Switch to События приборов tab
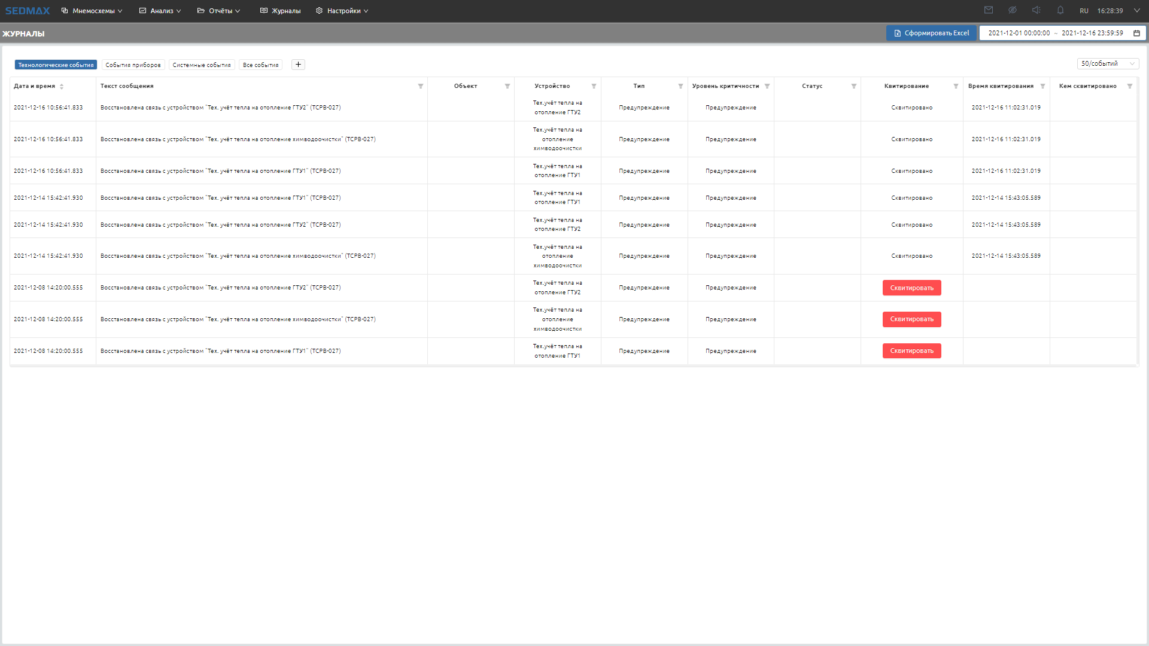 pos(133,65)
